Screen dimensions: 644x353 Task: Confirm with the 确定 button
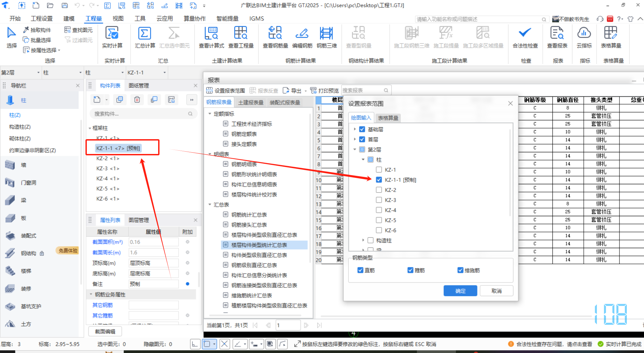(x=460, y=291)
